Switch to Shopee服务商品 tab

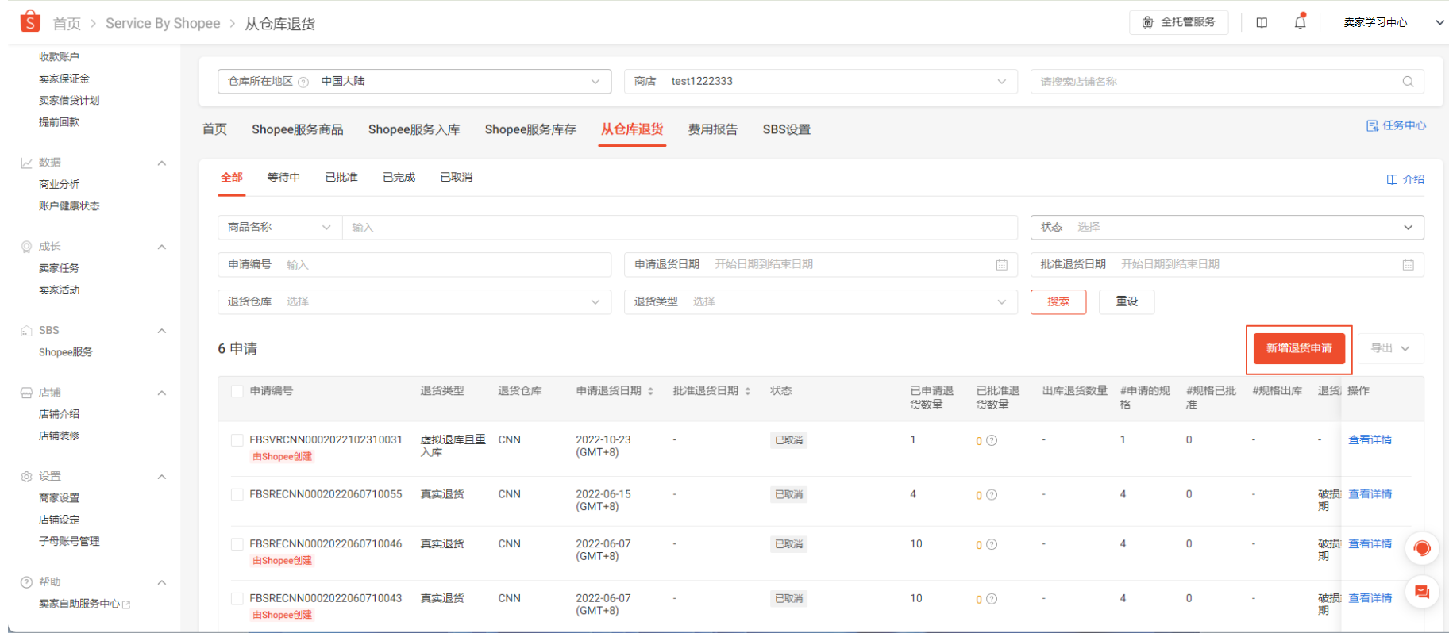[298, 129]
